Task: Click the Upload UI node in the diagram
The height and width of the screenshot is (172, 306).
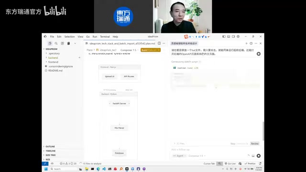Action: tap(109, 76)
